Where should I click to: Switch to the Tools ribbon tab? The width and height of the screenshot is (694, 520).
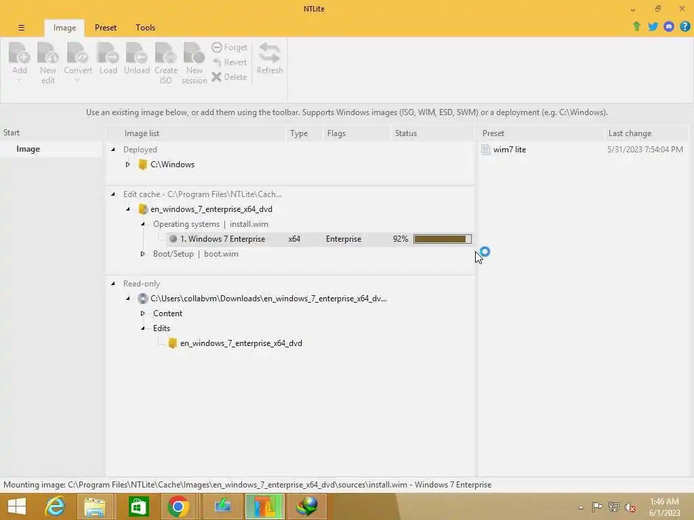tap(145, 28)
